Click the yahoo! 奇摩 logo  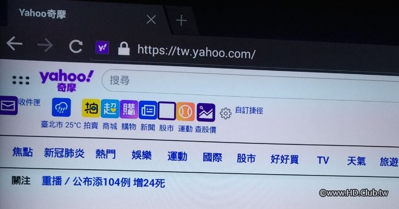coord(66,80)
